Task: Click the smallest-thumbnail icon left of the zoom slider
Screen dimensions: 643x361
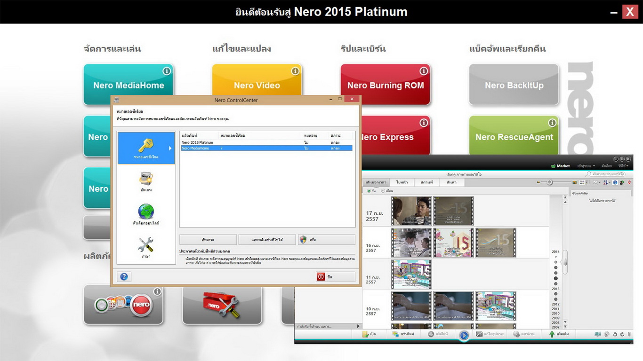Action: (539, 182)
